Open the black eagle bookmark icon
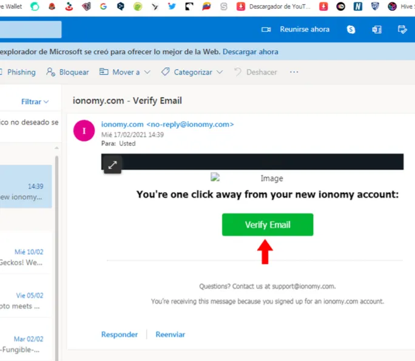This screenshot has width=415, height=361. 189,6
